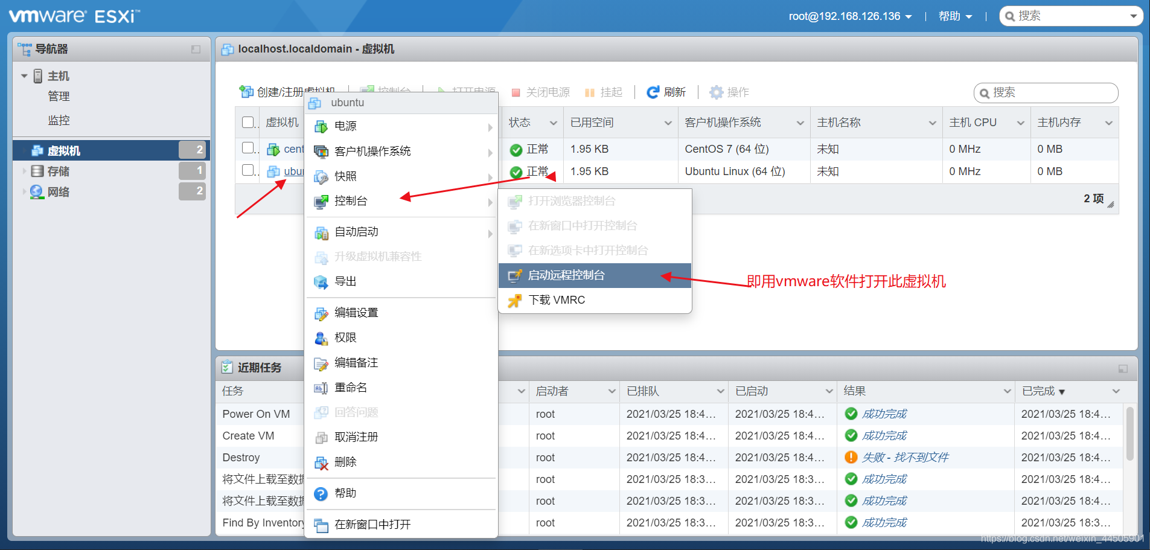Click the Host server icon
This screenshot has height=550, width=1150.
(38, 76)
